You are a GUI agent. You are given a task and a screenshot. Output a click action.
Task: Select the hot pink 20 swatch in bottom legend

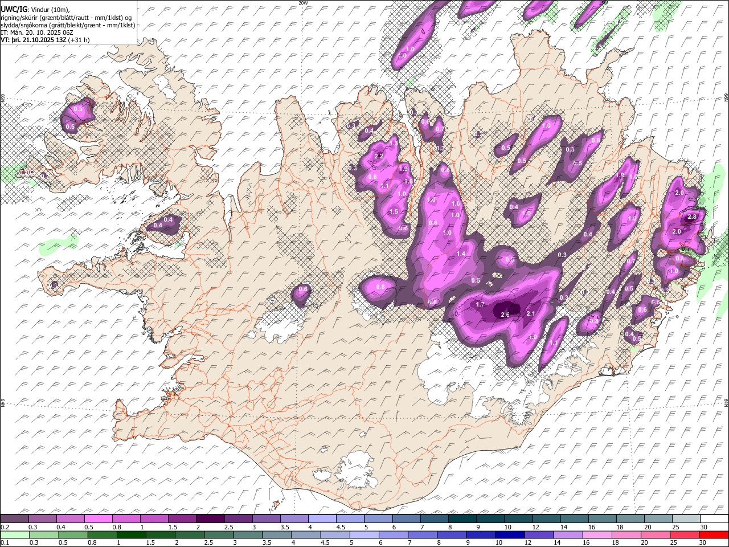click(x=655, y=534)
